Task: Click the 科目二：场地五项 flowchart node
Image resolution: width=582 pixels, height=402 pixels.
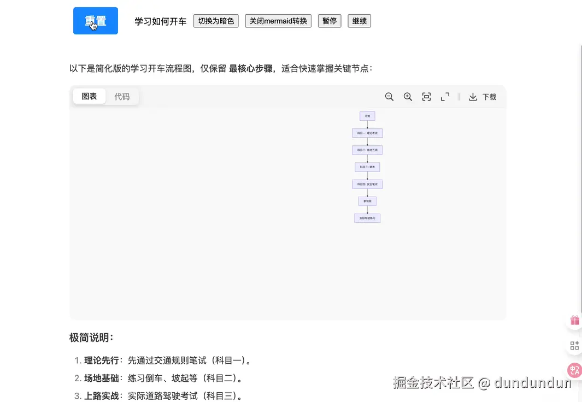Action: click(x=367, y=150)
